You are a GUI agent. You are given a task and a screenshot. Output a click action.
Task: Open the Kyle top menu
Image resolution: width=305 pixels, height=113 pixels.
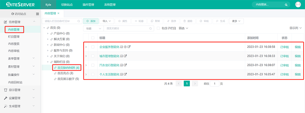click(49, 5)
